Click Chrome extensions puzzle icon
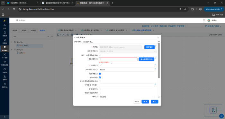The image size is (225, 119). (193, 9)
